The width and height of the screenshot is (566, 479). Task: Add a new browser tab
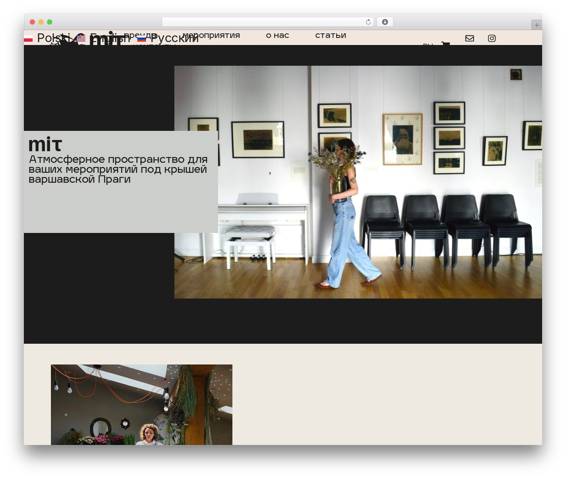536,25
